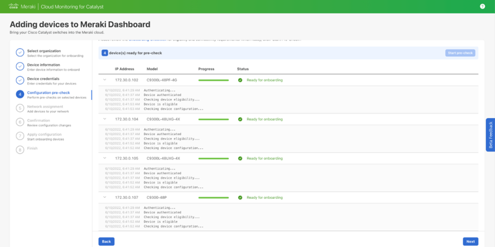Click green check icon for 172.30.0.107
The image size is (495, 247).
pos(240,197)
